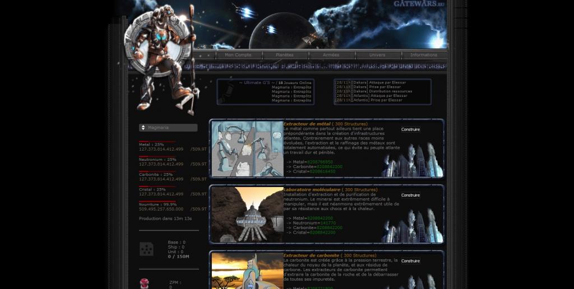Click the city skyline image for Laboratoire moléculaire
Screen dimensions: 574x289
click(412, 225)
